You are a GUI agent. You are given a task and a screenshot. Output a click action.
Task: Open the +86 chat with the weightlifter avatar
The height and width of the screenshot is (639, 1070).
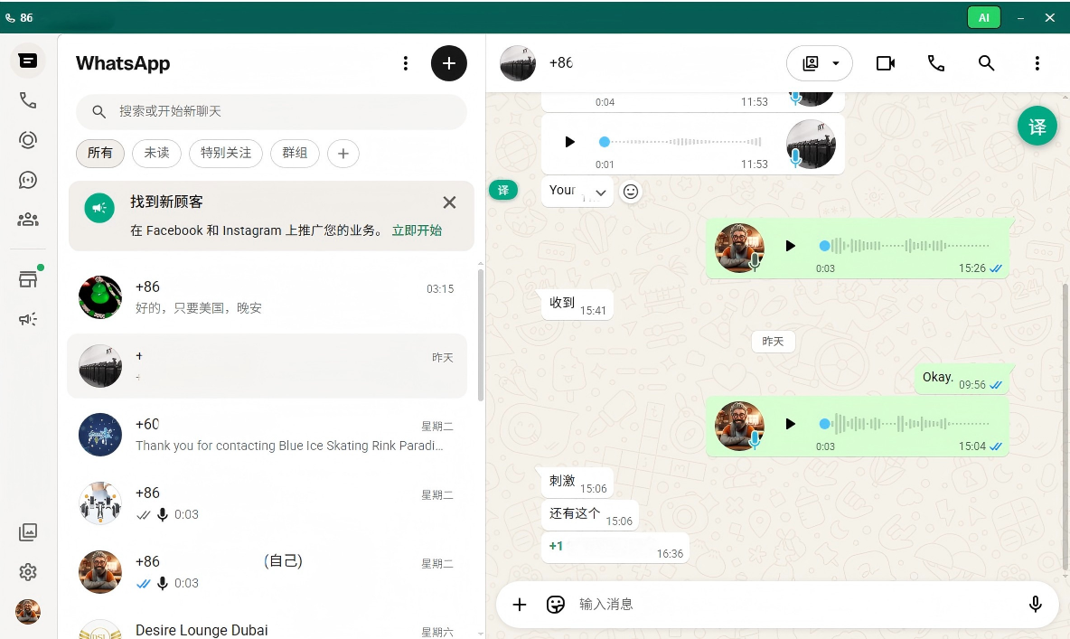(x=267, y=503)
